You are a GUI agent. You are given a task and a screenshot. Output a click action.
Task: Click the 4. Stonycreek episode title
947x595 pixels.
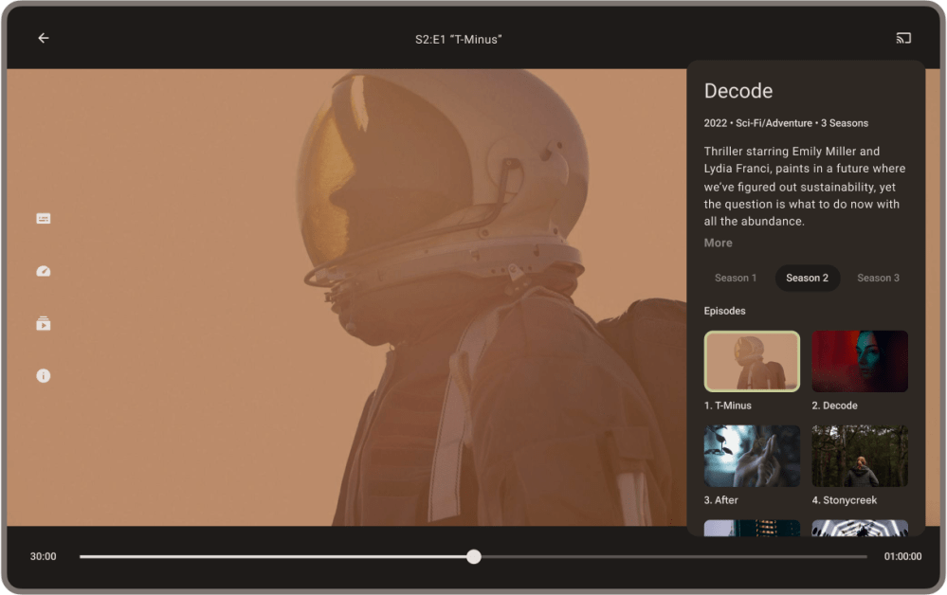tap(844, 500)
